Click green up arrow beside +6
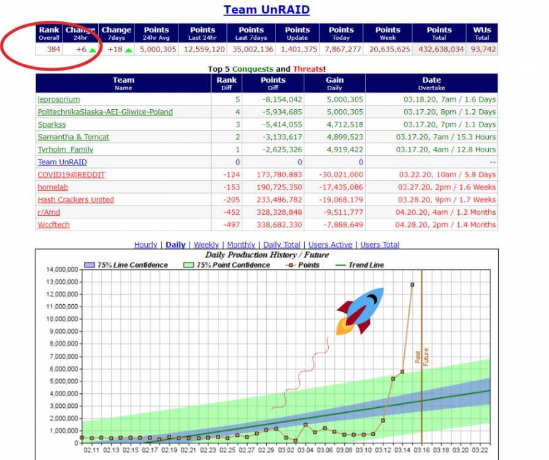This screenshot has height=460, width=549. click(93, 50)
